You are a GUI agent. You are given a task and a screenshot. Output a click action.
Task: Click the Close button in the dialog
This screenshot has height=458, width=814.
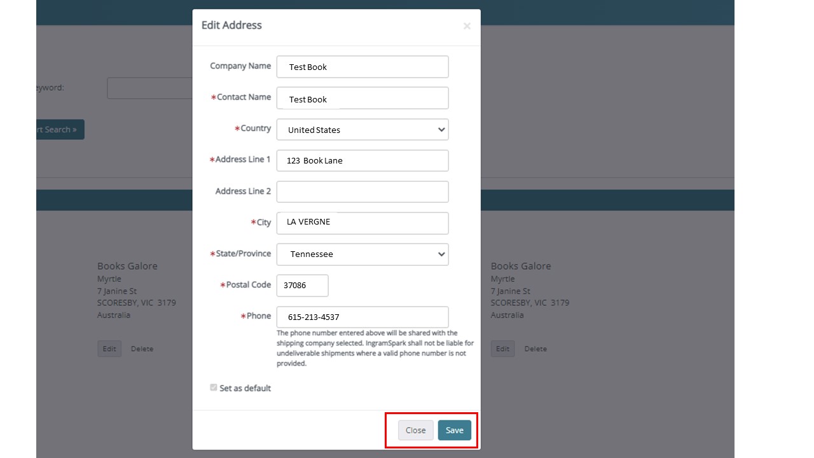[x=416, y=430]
